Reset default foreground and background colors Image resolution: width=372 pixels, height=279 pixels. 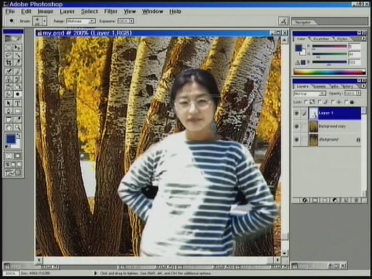tap(7, 147)
